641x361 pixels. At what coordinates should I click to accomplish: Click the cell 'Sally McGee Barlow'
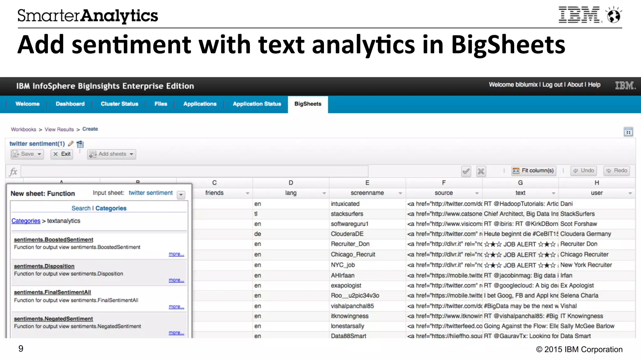[597, 326]
